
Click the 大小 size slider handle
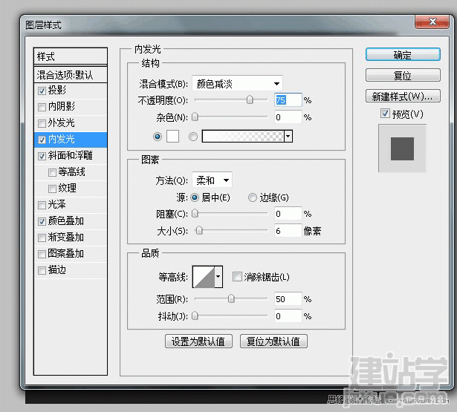pyautogui.click(x=199, y=230)
